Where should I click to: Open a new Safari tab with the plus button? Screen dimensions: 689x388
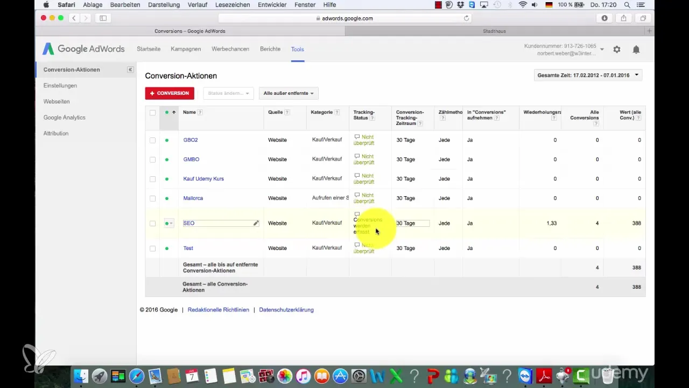[x=650, y=31]
